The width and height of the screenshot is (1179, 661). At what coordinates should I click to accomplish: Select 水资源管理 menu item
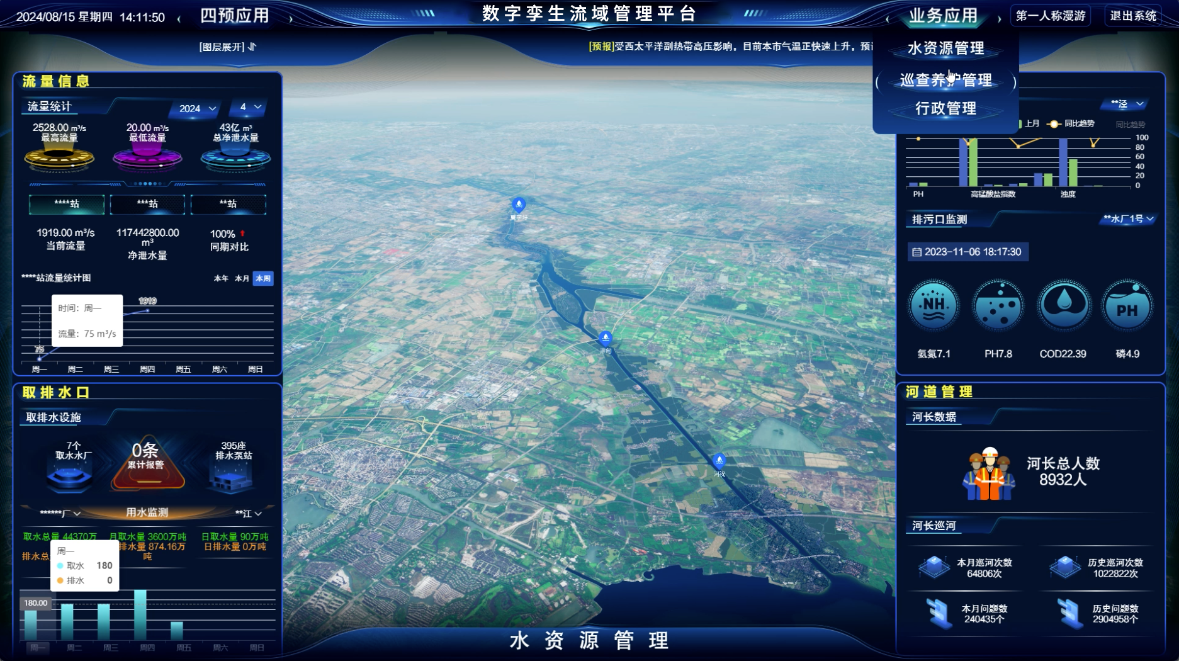(x=945, y=48)
